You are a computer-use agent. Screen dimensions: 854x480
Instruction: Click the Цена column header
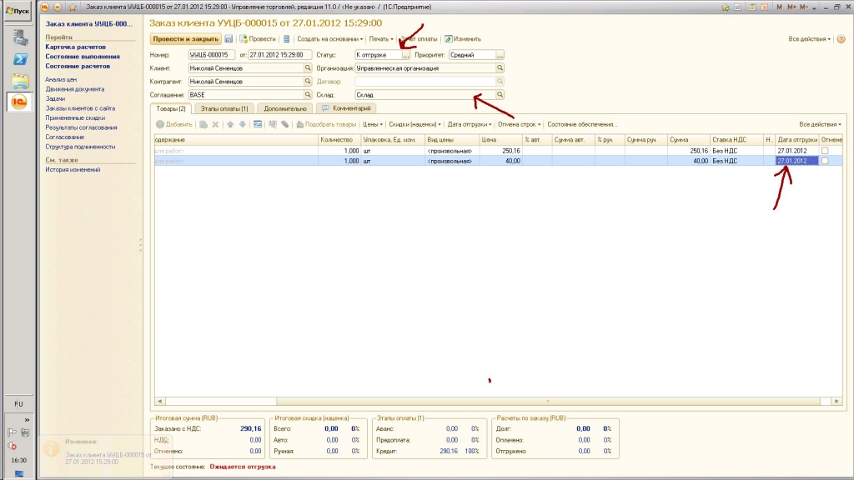click(500, 140)
